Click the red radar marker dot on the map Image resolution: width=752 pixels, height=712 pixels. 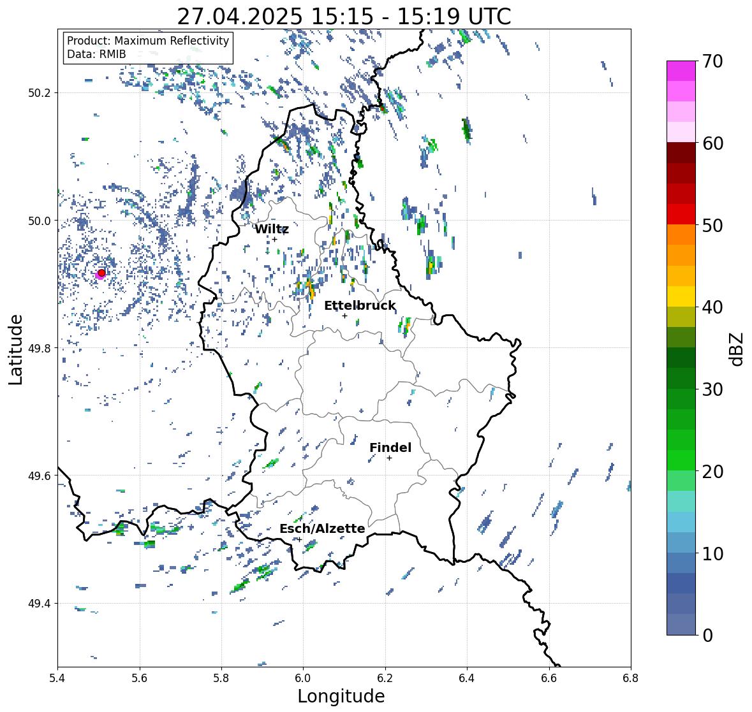[101, 273]
